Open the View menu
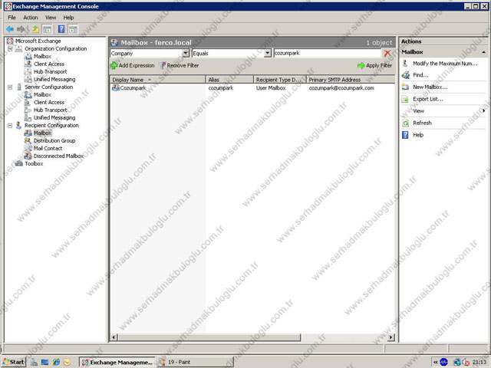Viewport: 491px width, 368px height. (51, 18)
